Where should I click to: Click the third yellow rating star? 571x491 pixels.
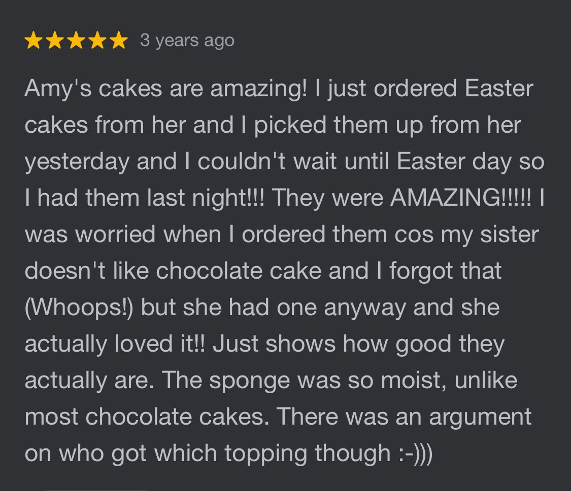coord(76,41)
